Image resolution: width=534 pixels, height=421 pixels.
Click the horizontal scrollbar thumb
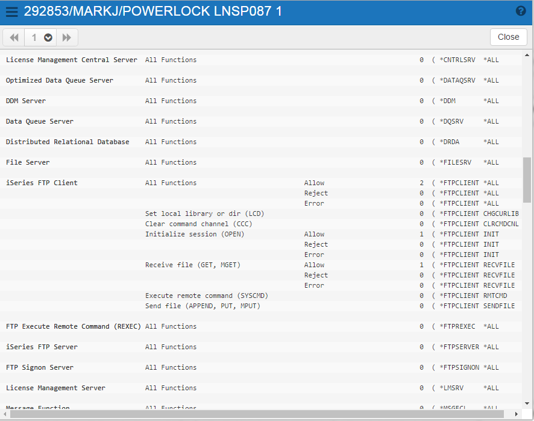(x=257, y=414)
